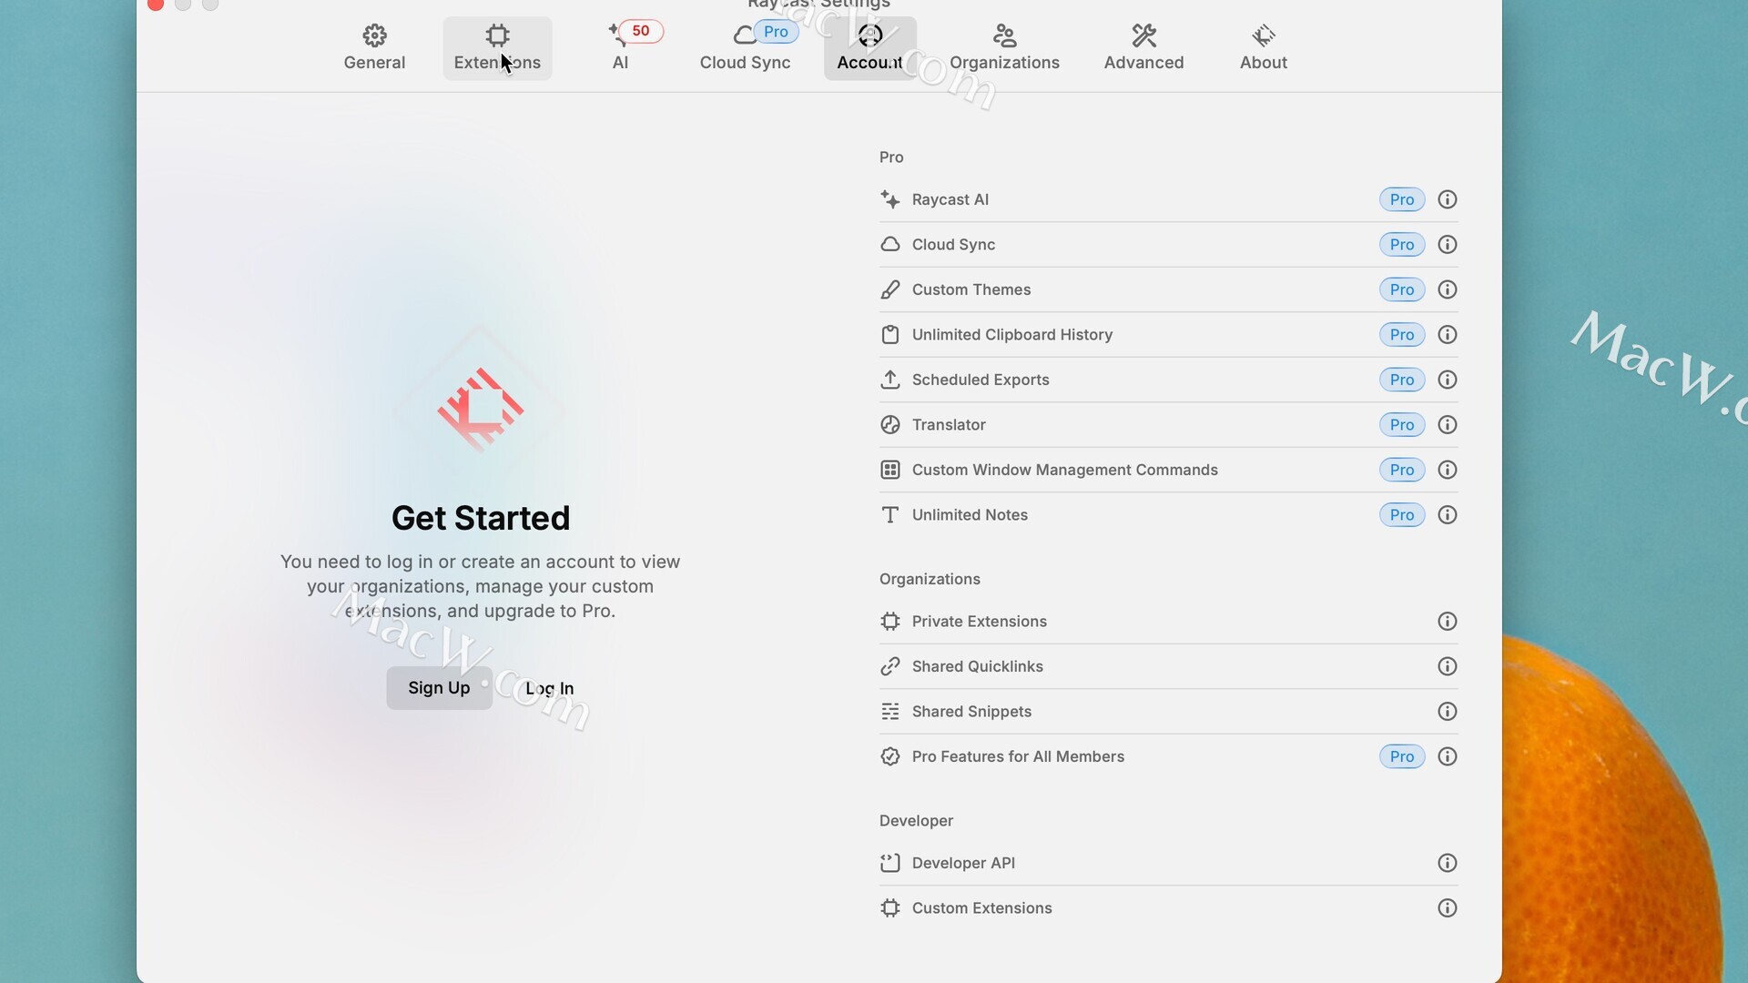
Task: Click the brush icon beside Custom Themes
Action: pos(890,289)
